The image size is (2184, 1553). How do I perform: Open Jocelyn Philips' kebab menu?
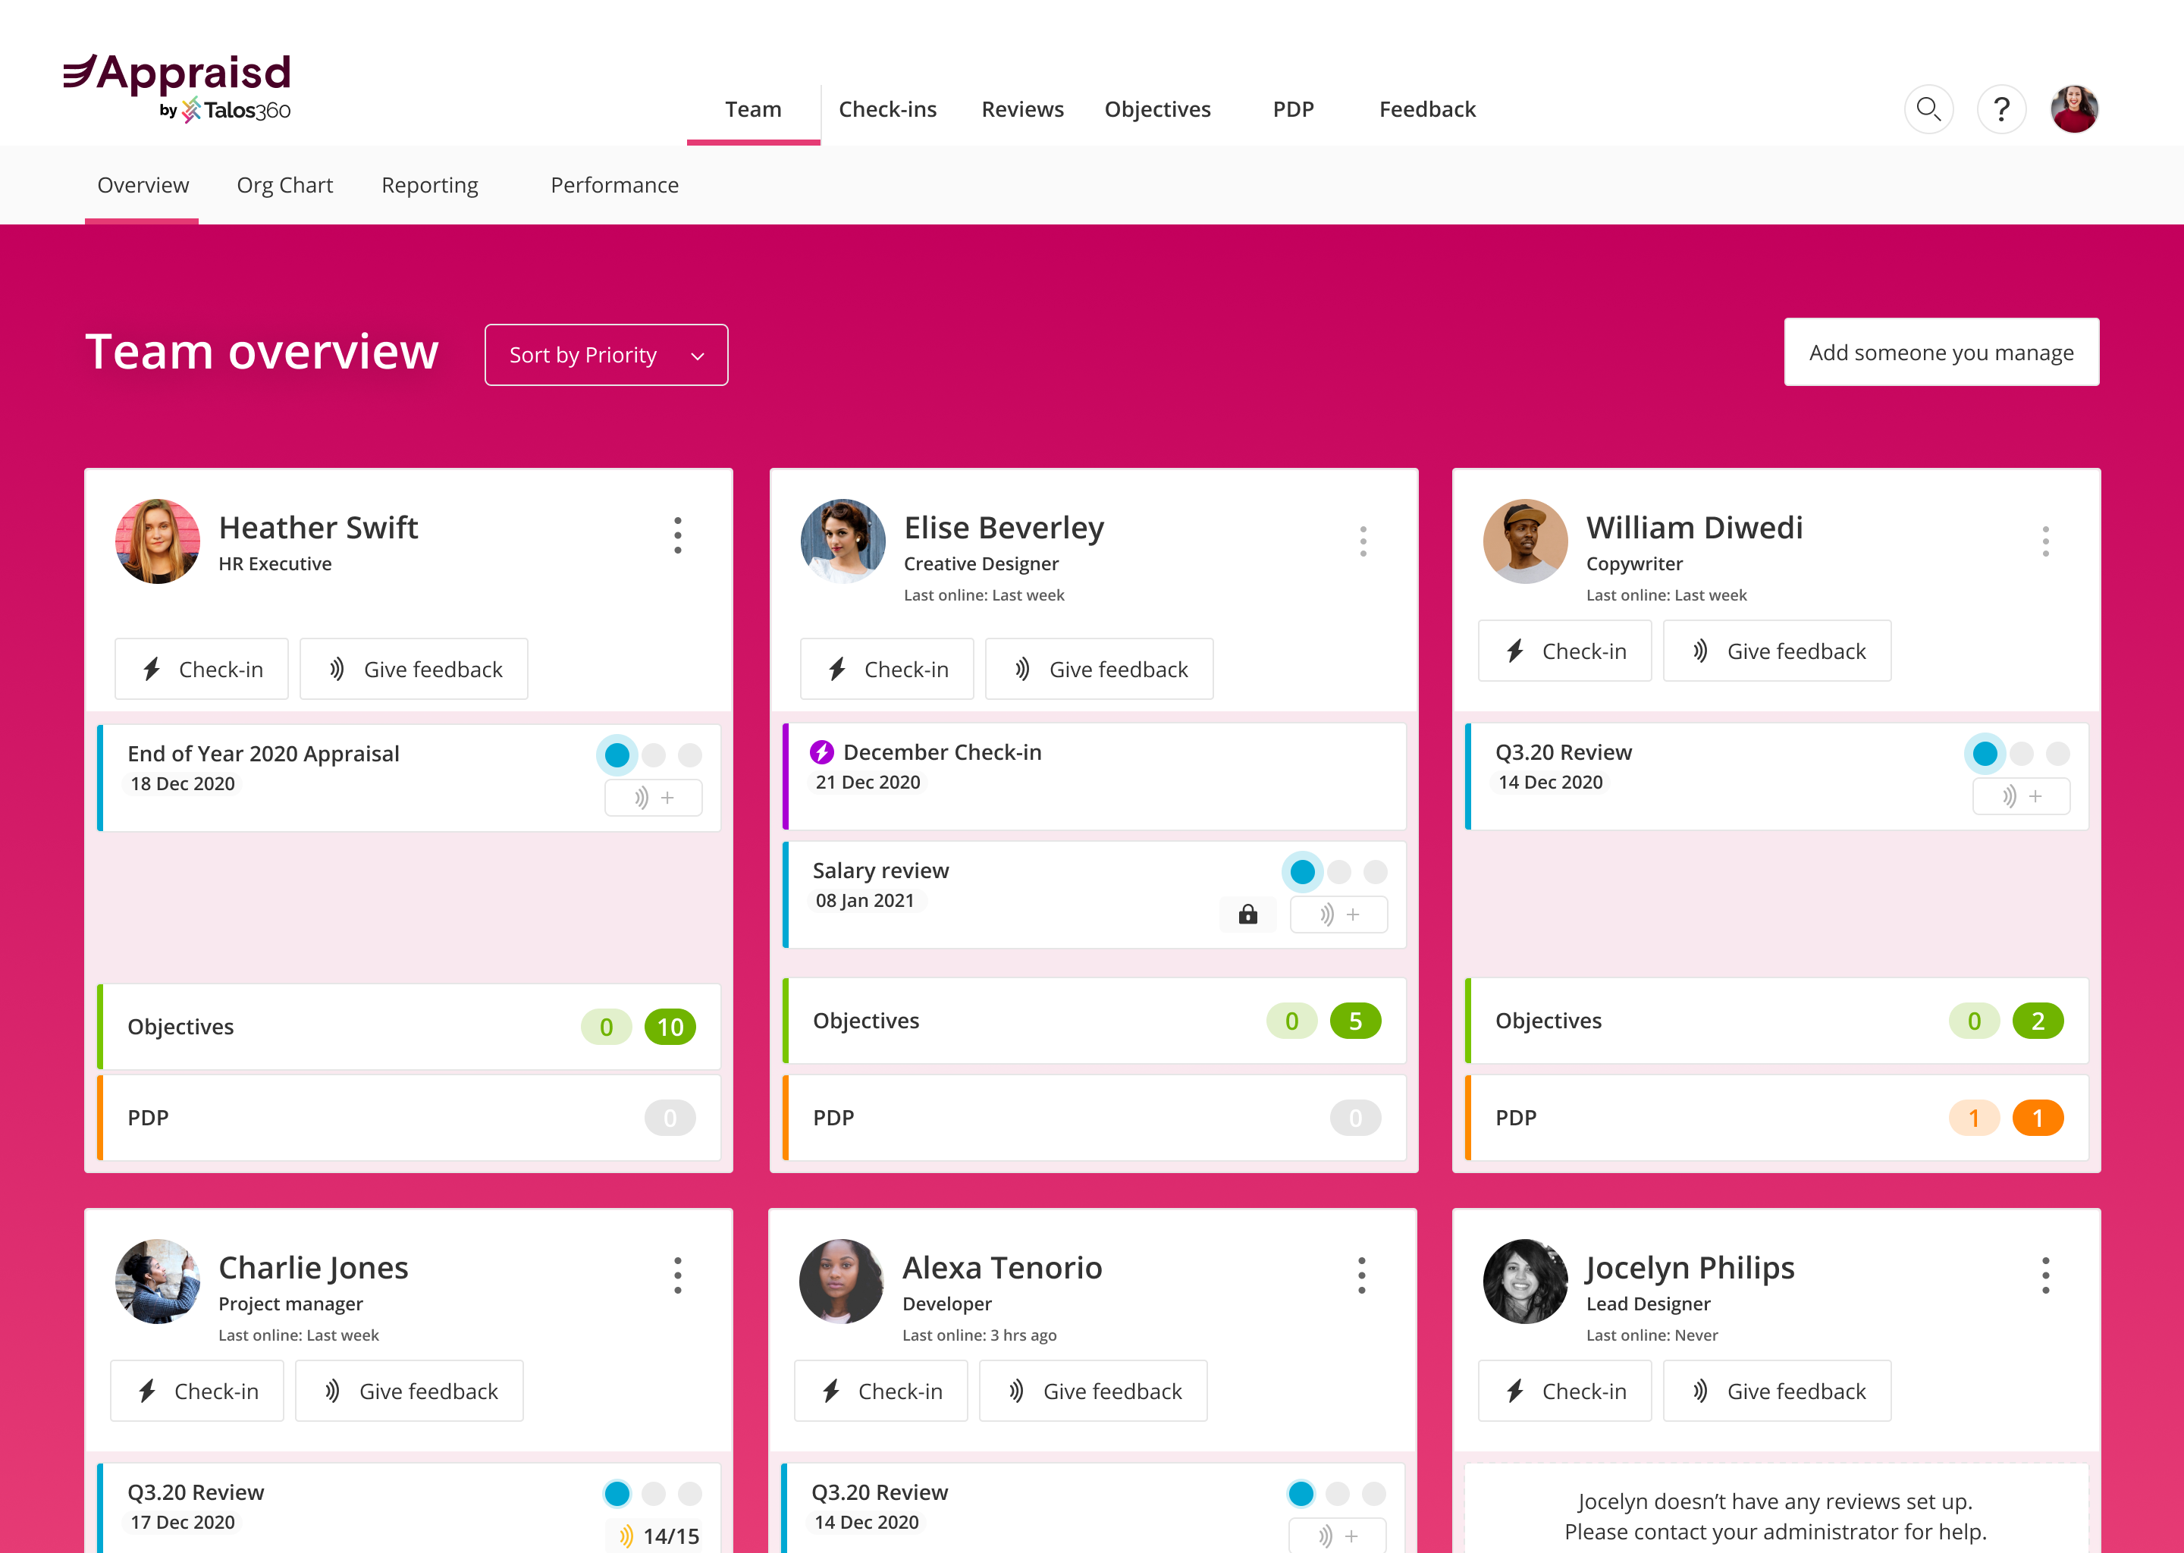(x=2044, y=1275)
